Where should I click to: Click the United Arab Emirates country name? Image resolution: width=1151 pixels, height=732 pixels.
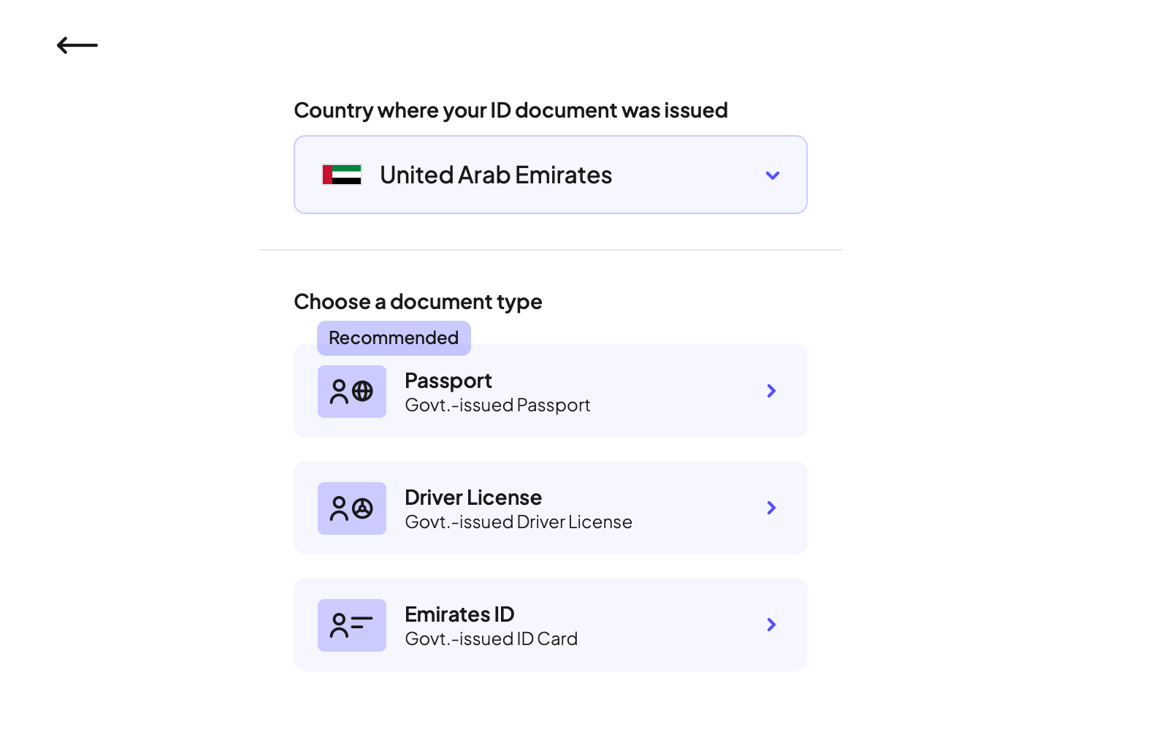[495, 175]
